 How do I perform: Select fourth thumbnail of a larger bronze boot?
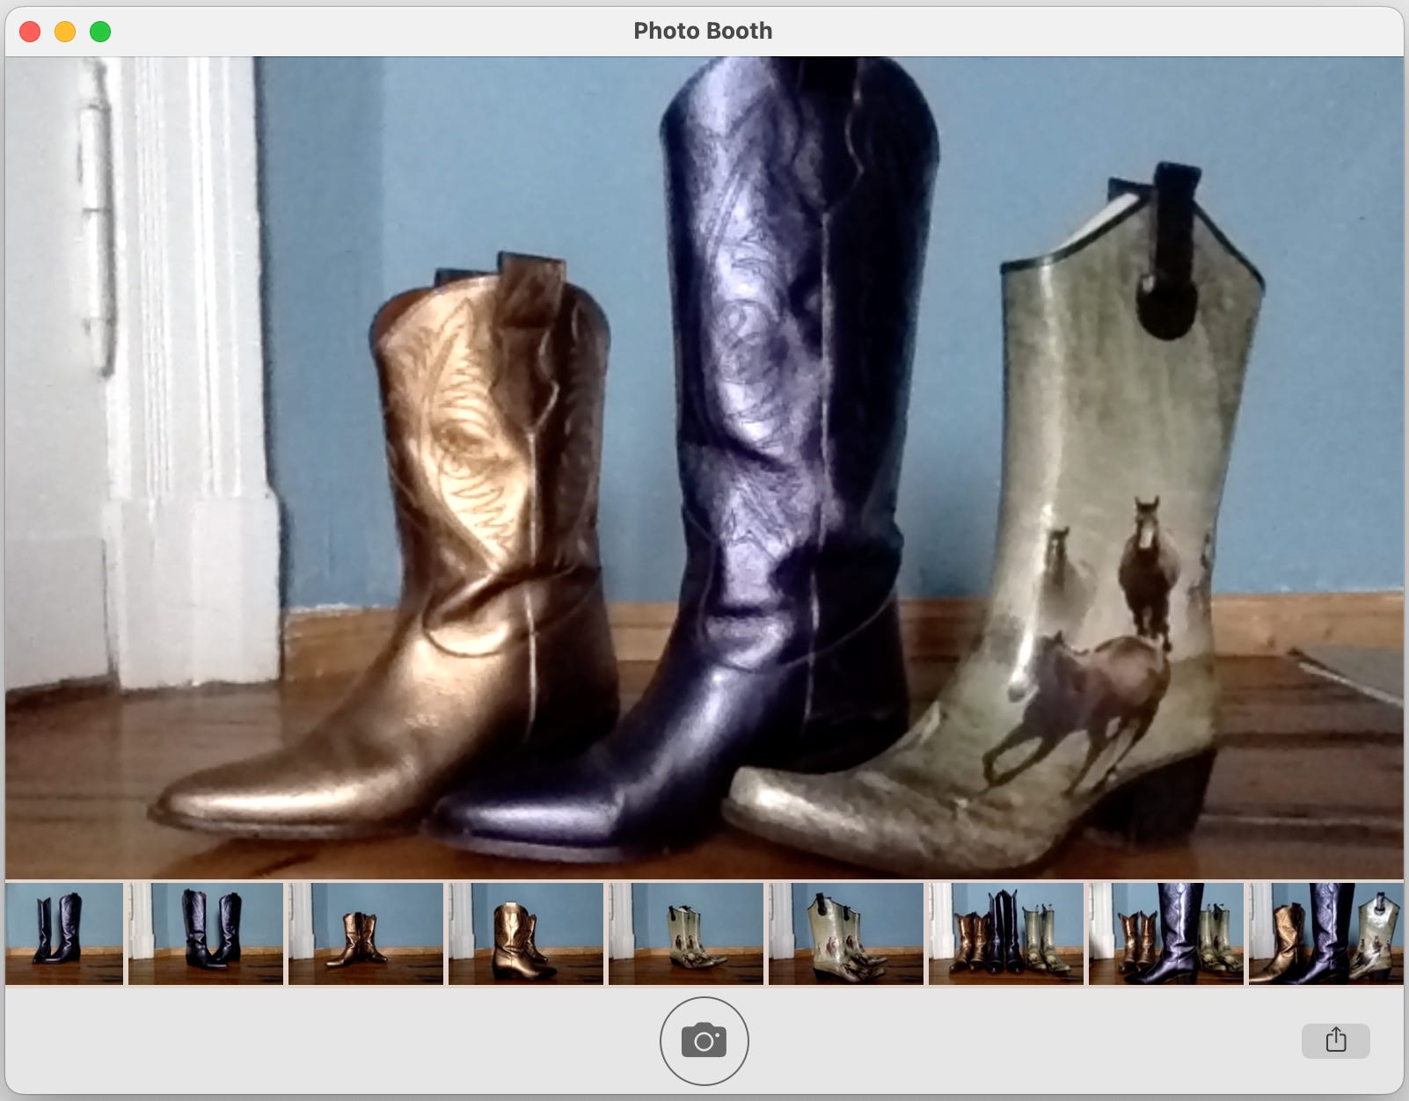coord(526,933)
